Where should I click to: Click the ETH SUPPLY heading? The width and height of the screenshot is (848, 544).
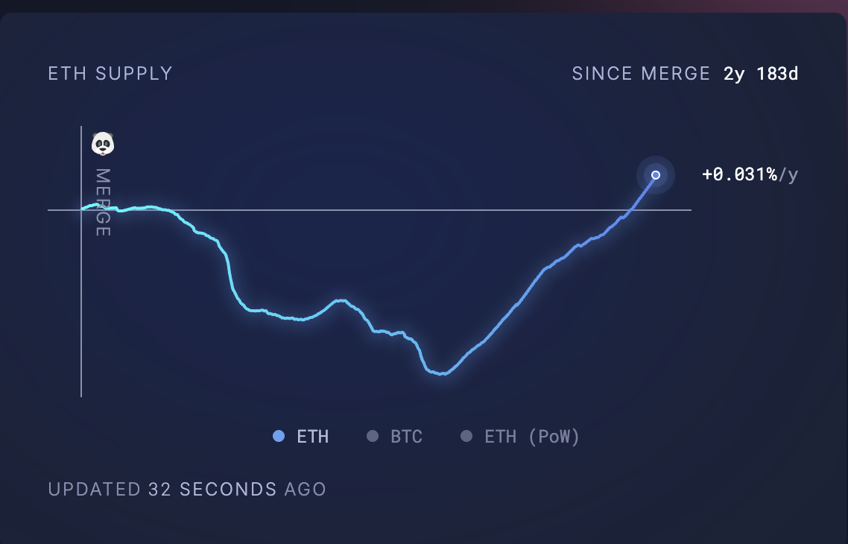[110, 74]
